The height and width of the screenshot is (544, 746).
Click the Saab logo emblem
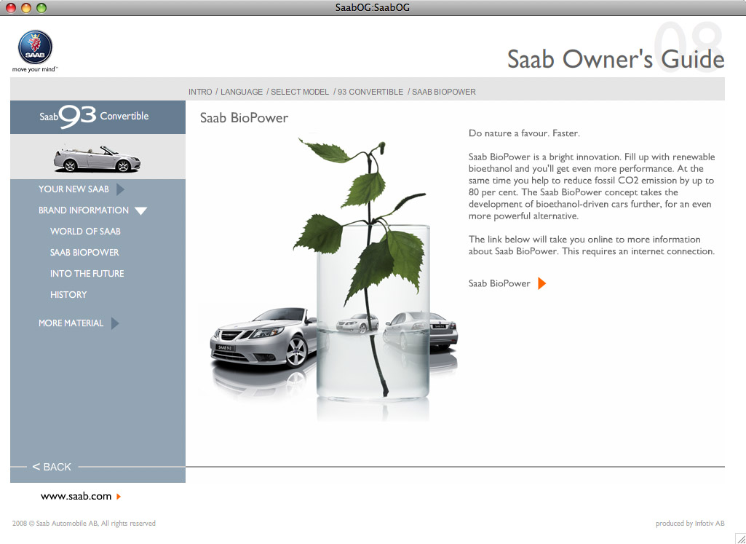[35, 47]
